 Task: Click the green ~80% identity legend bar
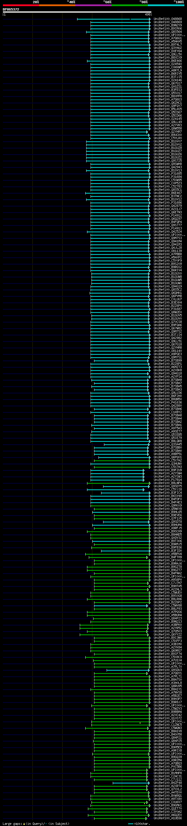130,5
